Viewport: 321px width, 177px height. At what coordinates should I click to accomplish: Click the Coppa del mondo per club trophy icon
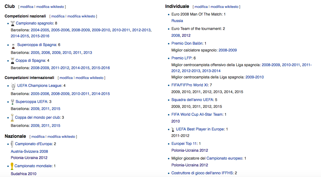[12, 118]
